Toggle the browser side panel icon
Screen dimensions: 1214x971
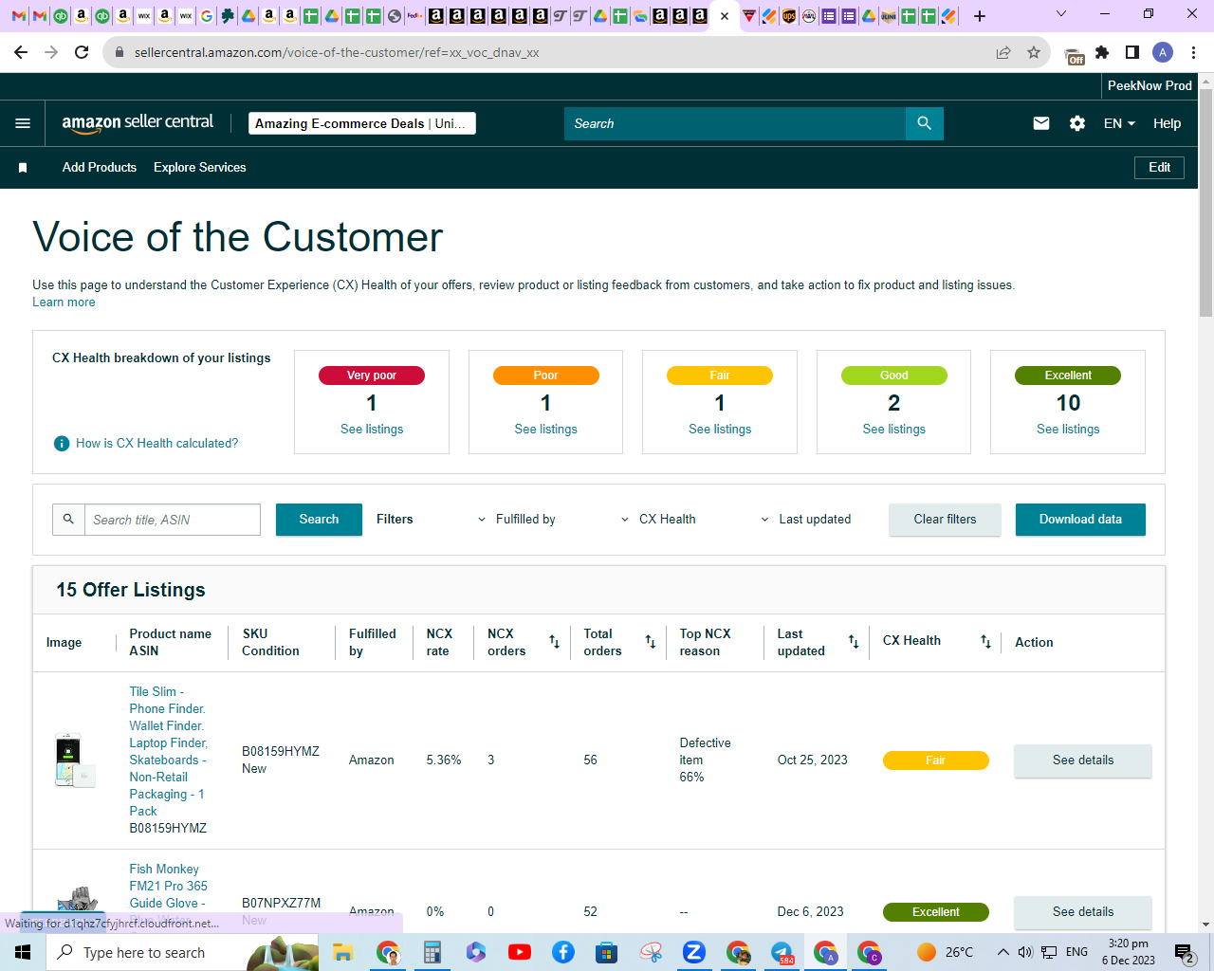(x=1132, y=52)
